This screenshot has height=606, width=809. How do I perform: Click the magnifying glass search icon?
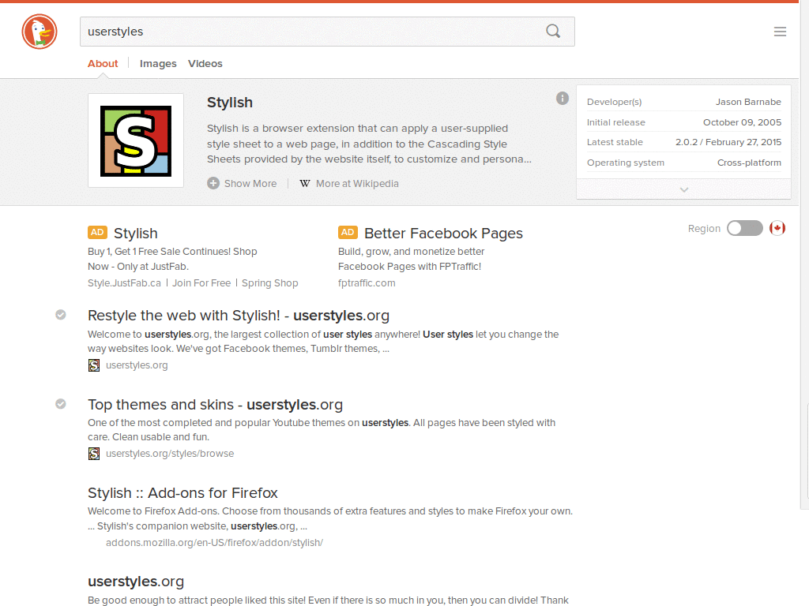552,31
